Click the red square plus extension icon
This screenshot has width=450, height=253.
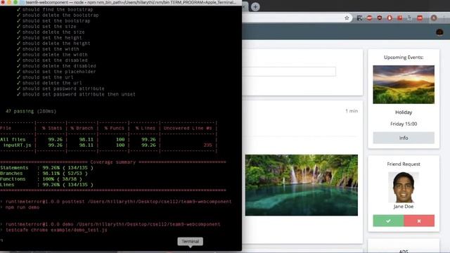(400, 18)
